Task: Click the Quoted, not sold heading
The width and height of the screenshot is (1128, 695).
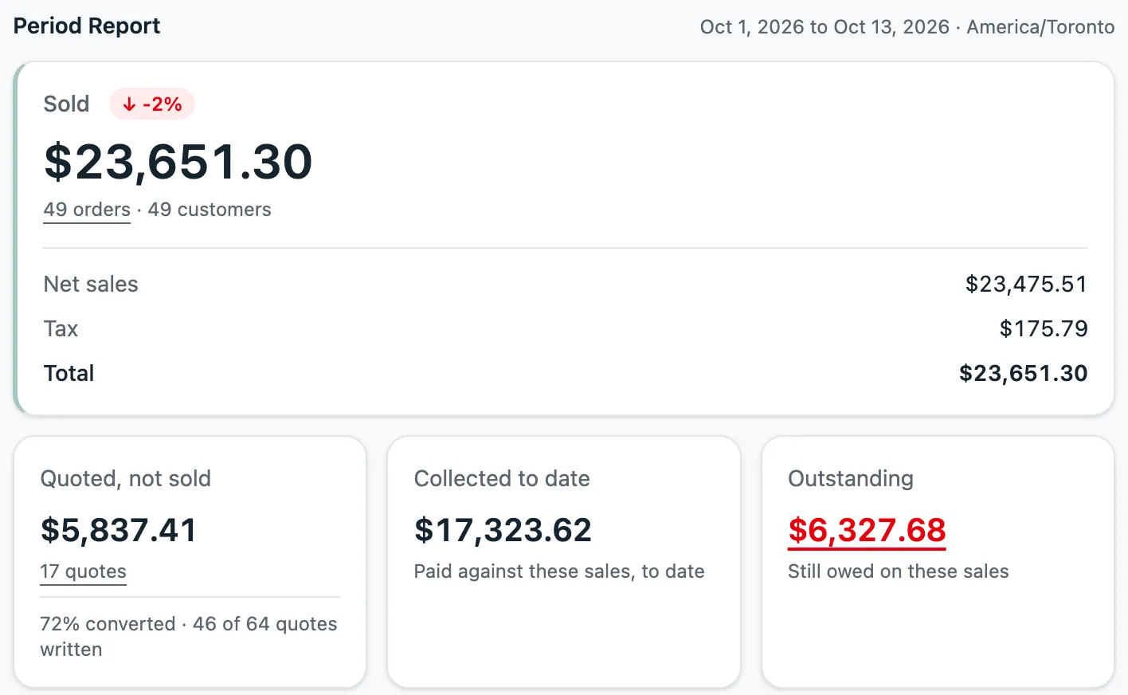Action: tap(126, 479)
